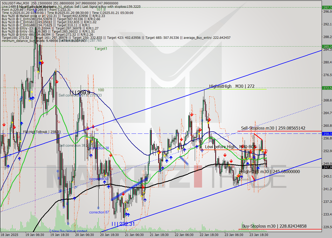The width and height of the screenshot is (332, 238).
Task: Click the 280.4 price axis value
Action: [327, 62]
